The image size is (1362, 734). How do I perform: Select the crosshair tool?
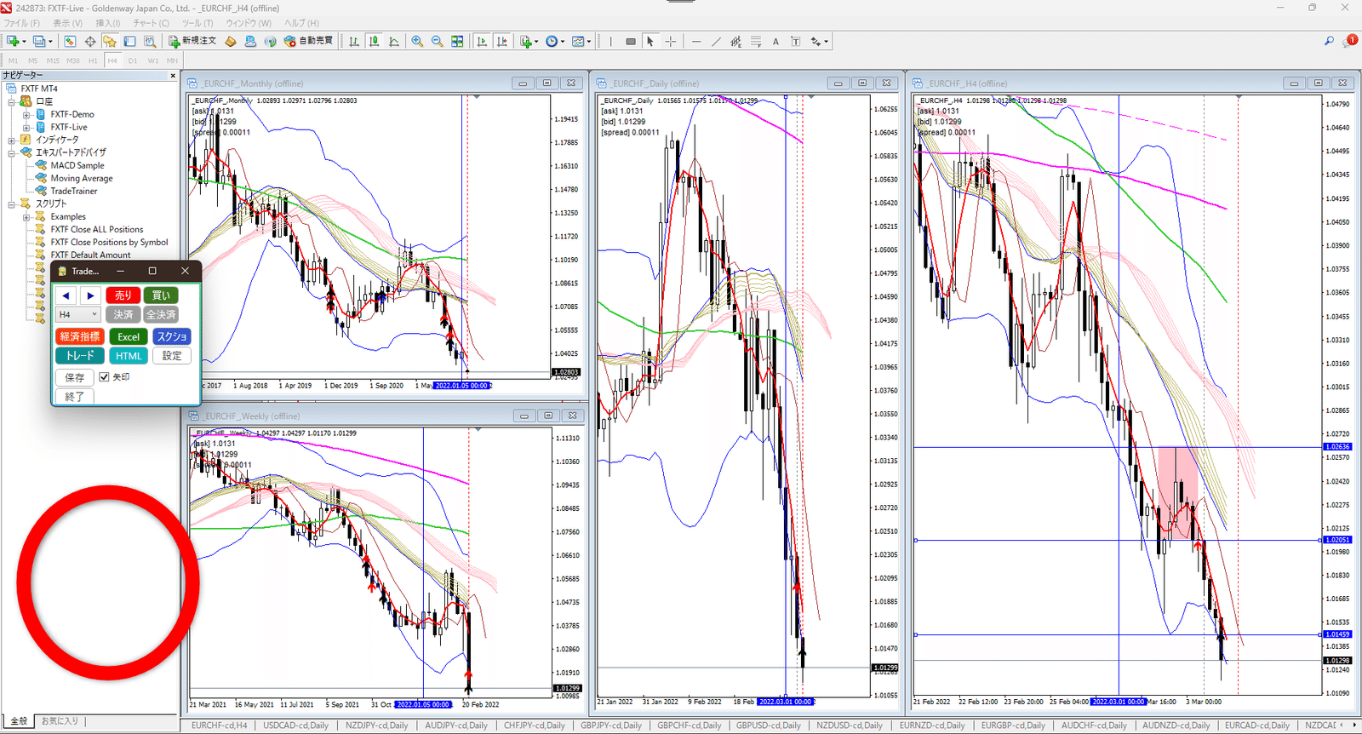[671, 41]
